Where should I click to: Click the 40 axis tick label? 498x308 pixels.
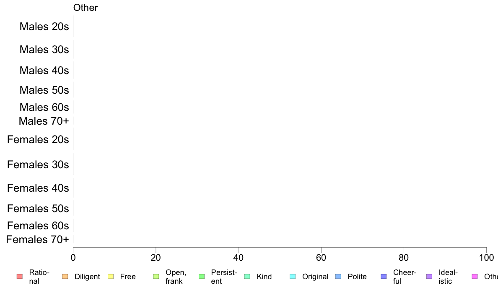pyautogui.click(x=239, y=257)
